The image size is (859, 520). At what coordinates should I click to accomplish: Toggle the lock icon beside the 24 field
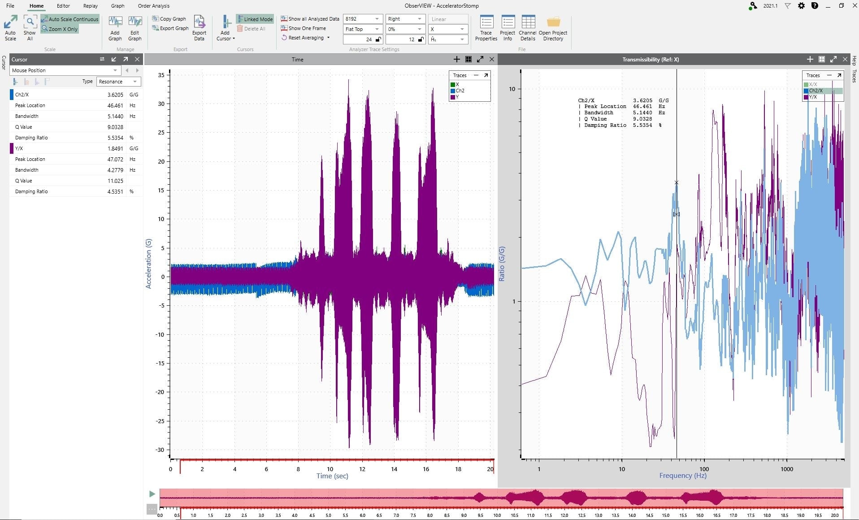click(378, 39)
